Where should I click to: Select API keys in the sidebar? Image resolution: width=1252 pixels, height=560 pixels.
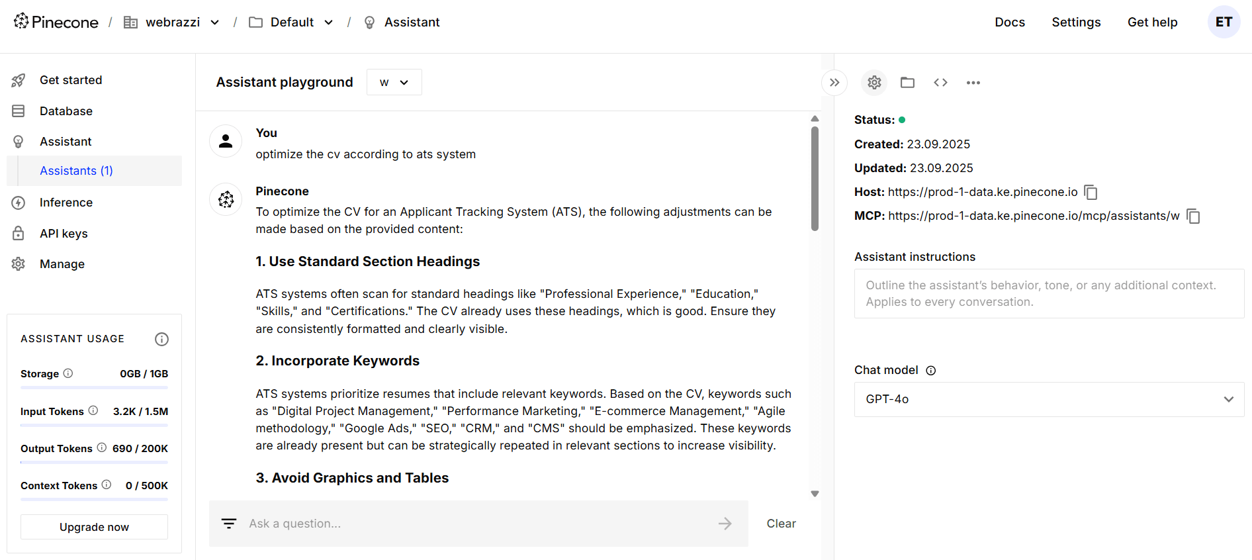(x=64, y=234)
